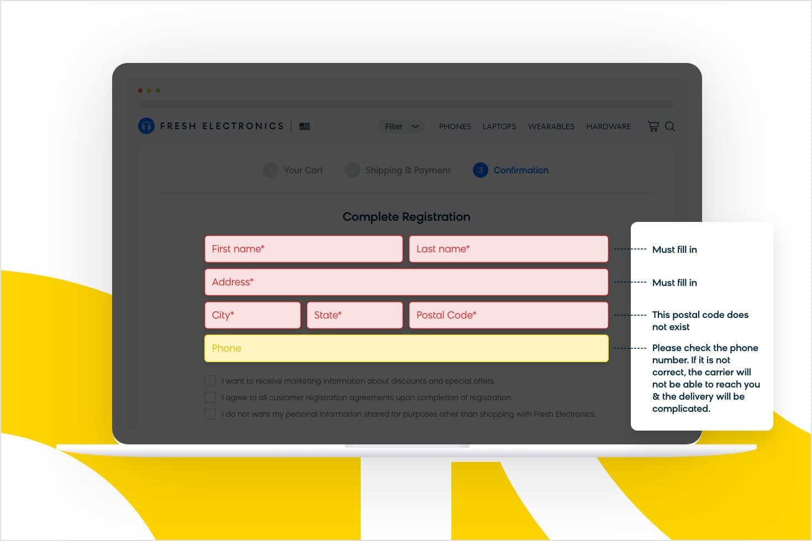Click the Fresh Electronics headphone logo

click(x=146, y=126)
